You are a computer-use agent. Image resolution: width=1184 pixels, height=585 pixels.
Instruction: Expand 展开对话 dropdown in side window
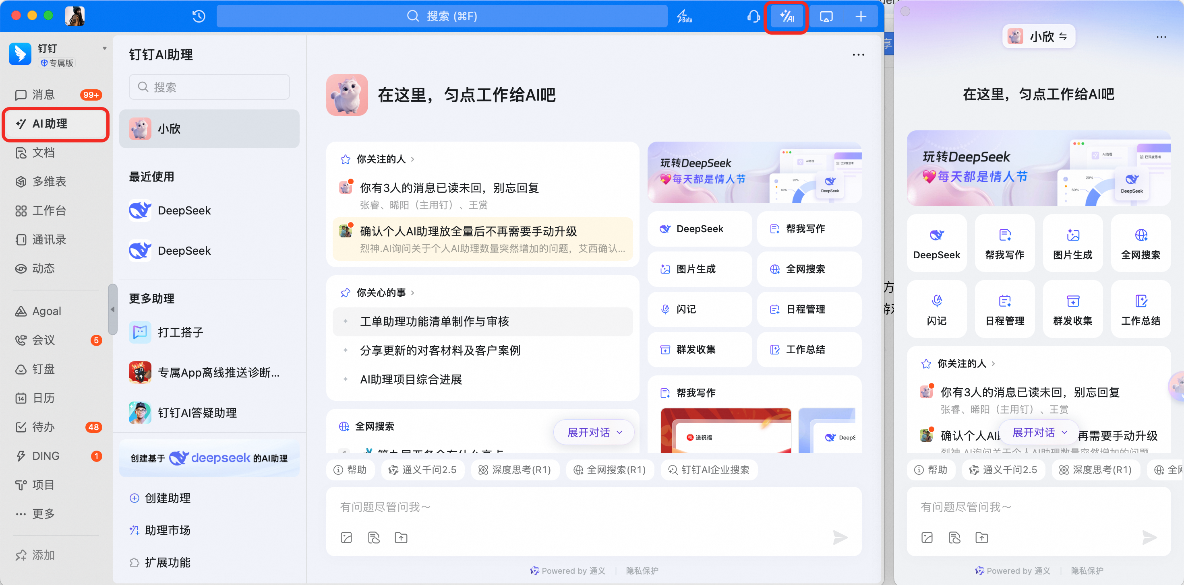(1039, 432)
